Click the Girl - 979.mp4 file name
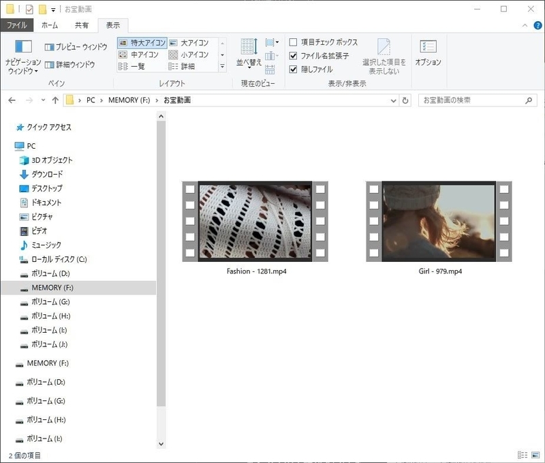The height and width of the screenshot is (463, 545). 440,271
